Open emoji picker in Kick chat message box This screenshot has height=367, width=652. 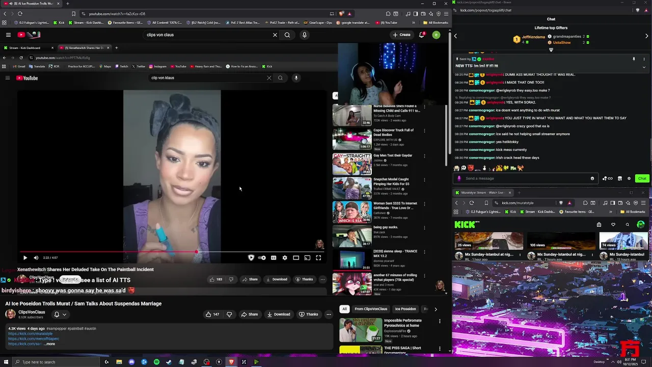pyautogui.click(x=592, y=178)
